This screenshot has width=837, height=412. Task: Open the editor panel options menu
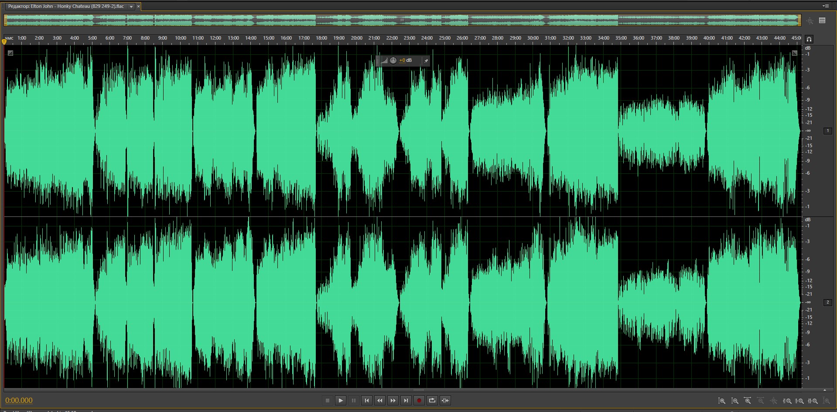coord(826,6)
